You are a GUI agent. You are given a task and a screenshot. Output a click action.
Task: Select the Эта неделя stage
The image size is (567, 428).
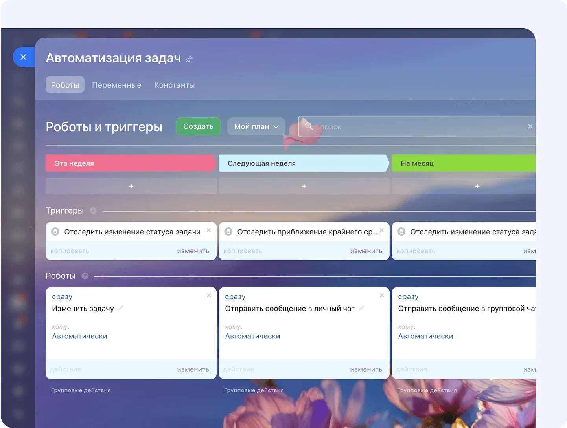[131, 163]
